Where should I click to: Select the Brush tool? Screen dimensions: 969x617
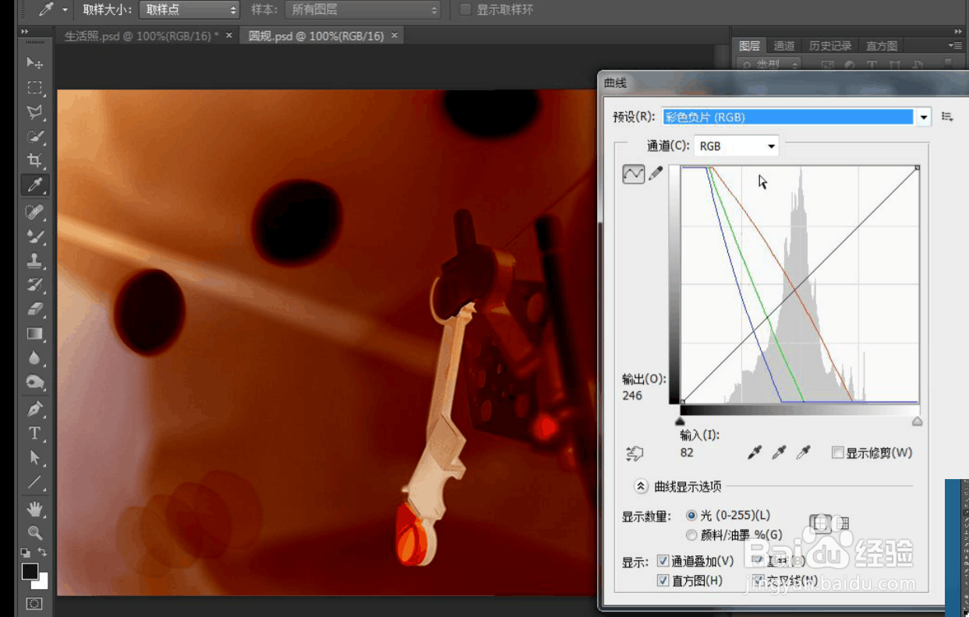point(34,235)
